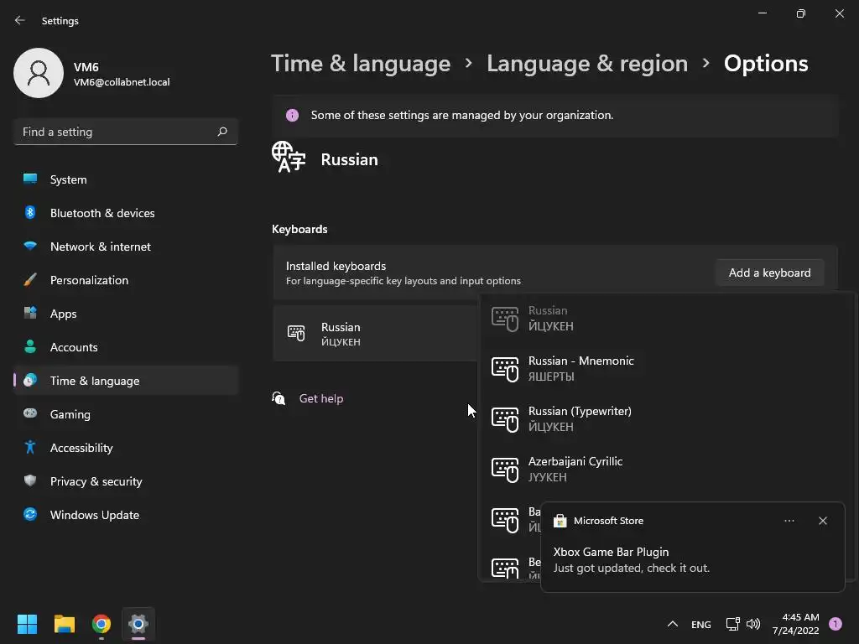
Task: Open notification options three-dot menu
Action: pyautogui.click(x=789, y=521)
